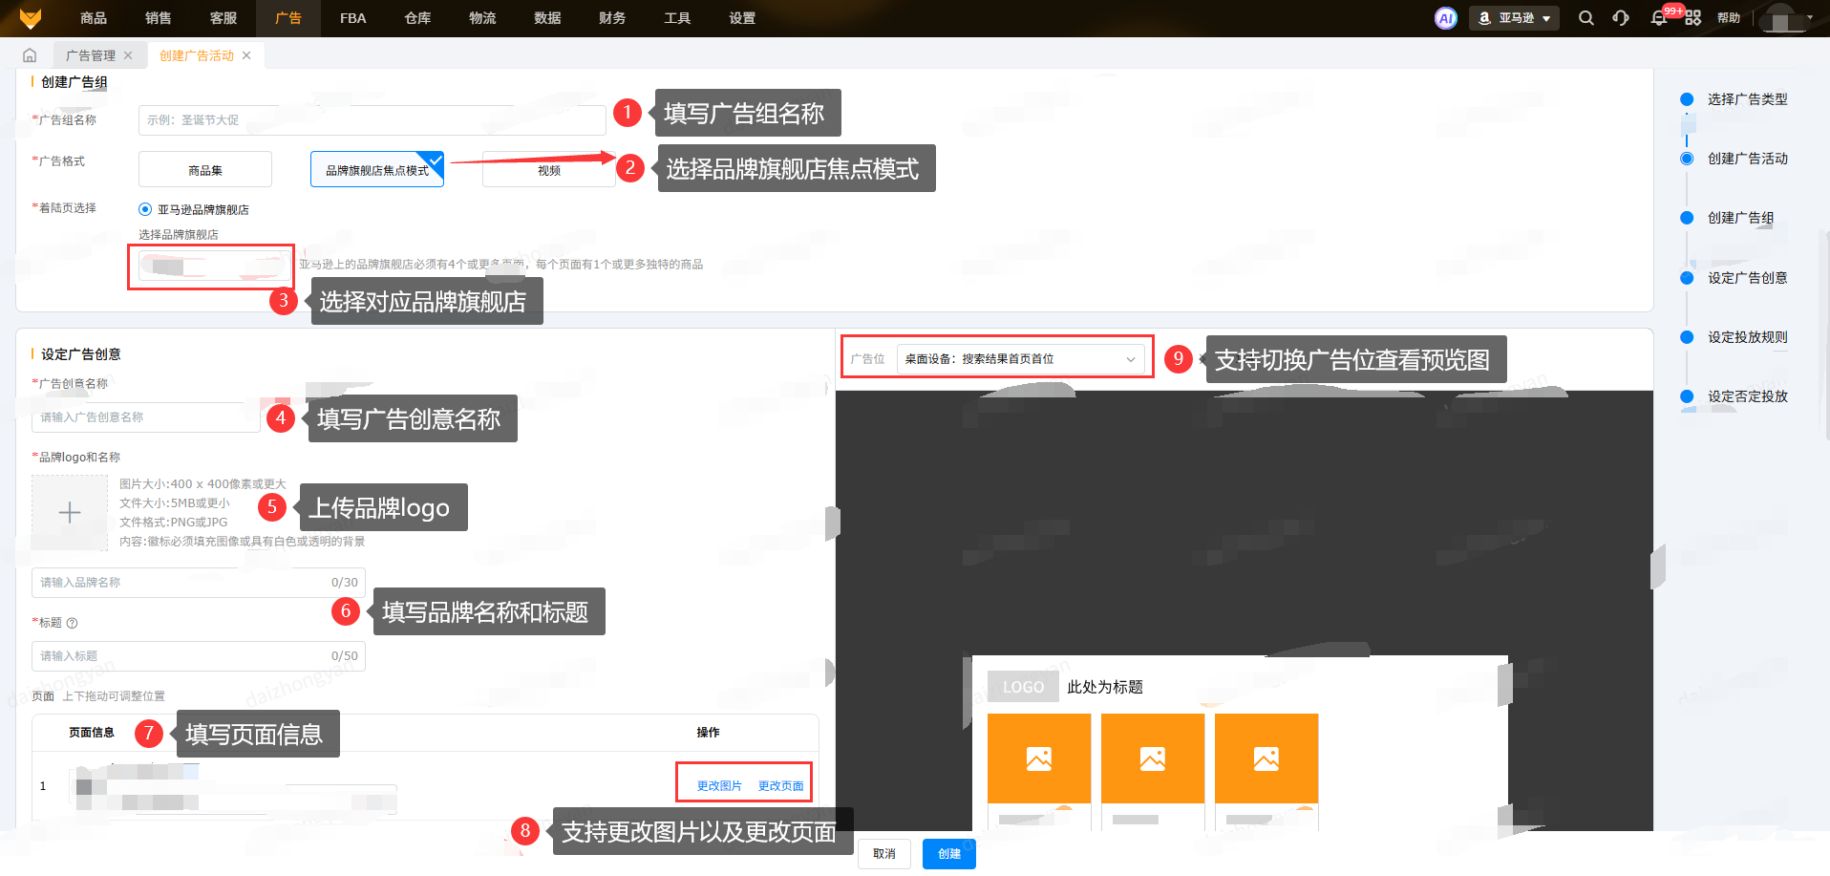Viewport: 1830px width, 876px height.
Task: Open the 工具 menu
Action: click(x=678, y=18)
